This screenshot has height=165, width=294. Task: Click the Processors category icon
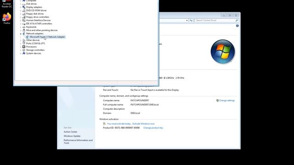point(24,47)
